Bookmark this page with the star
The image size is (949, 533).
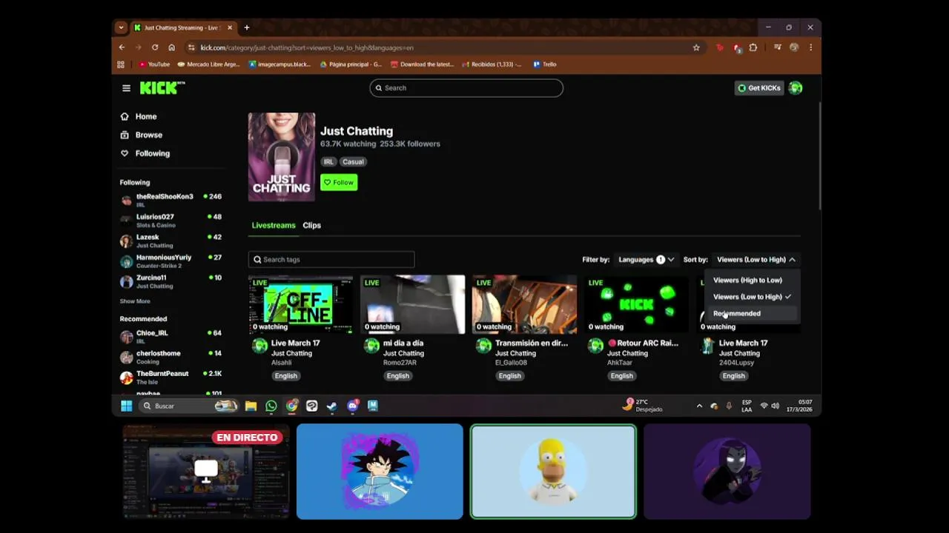[x=696, y=47]
